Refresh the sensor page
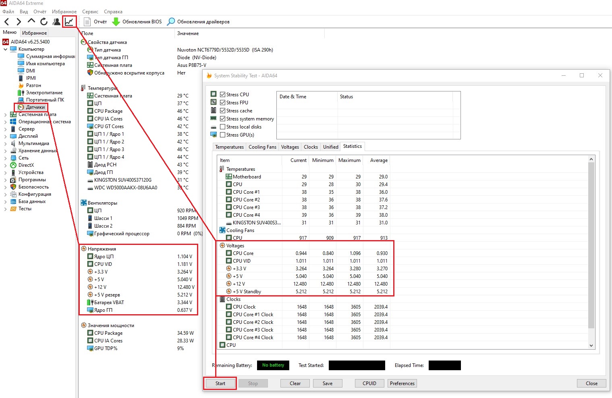Screen dimensions: 612x398 44,22
